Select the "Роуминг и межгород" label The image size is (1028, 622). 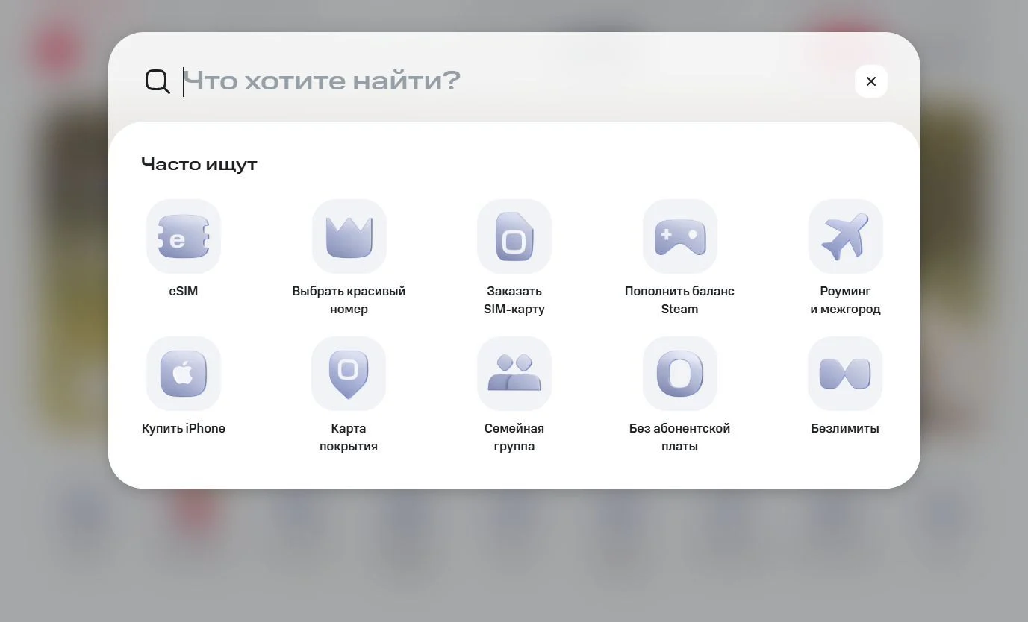pyautogui.click(x=845, y=300)
